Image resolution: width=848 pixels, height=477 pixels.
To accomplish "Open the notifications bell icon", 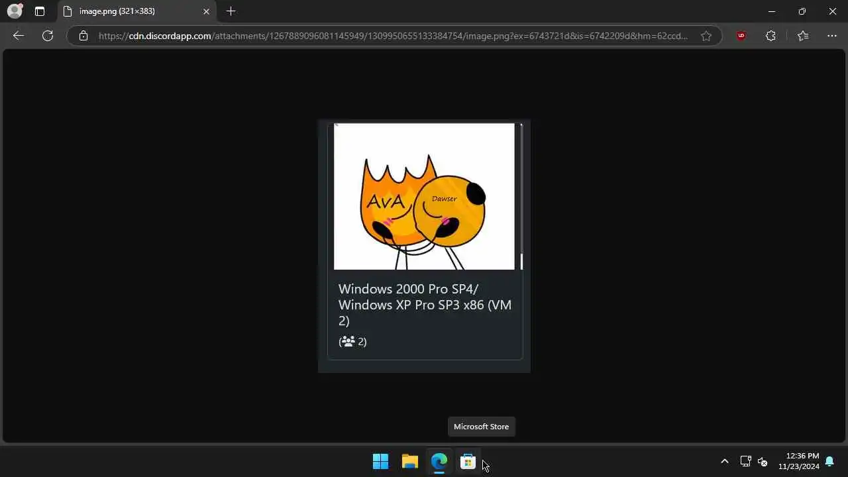I will click(x=829, y=461).
